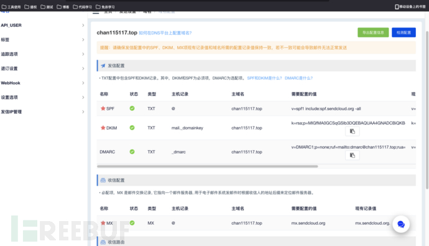
Task: Click the green 导出配置信息 button
Action: click(373, 32)
